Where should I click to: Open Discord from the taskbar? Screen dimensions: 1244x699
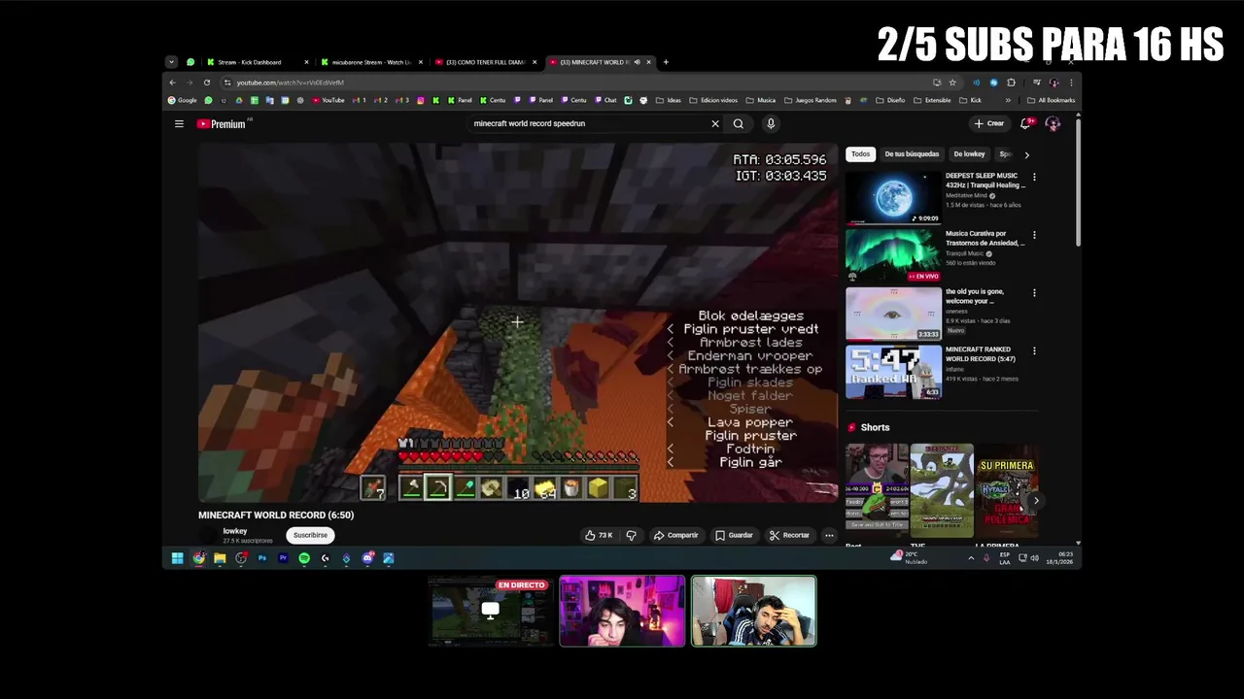click(x=367, y=558)
